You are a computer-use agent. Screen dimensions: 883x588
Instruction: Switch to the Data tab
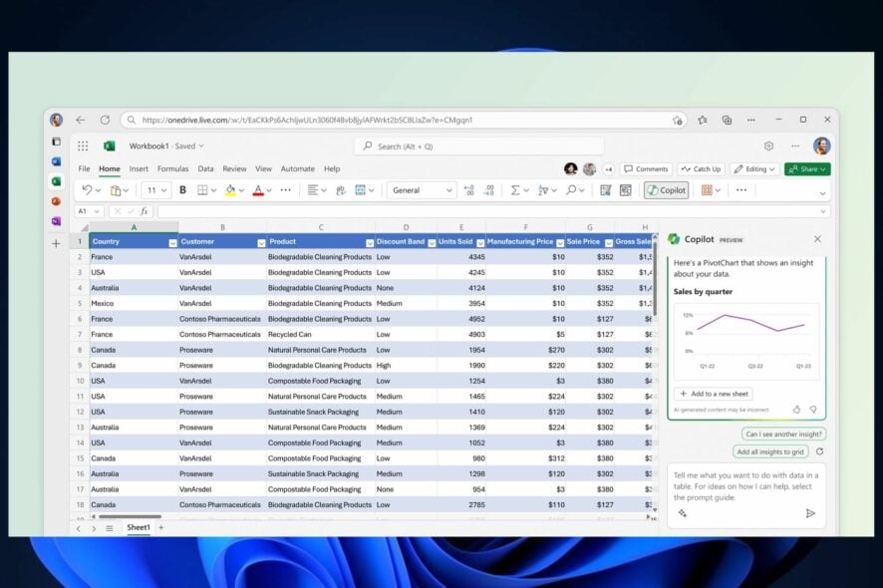click(x=205, y=168)
